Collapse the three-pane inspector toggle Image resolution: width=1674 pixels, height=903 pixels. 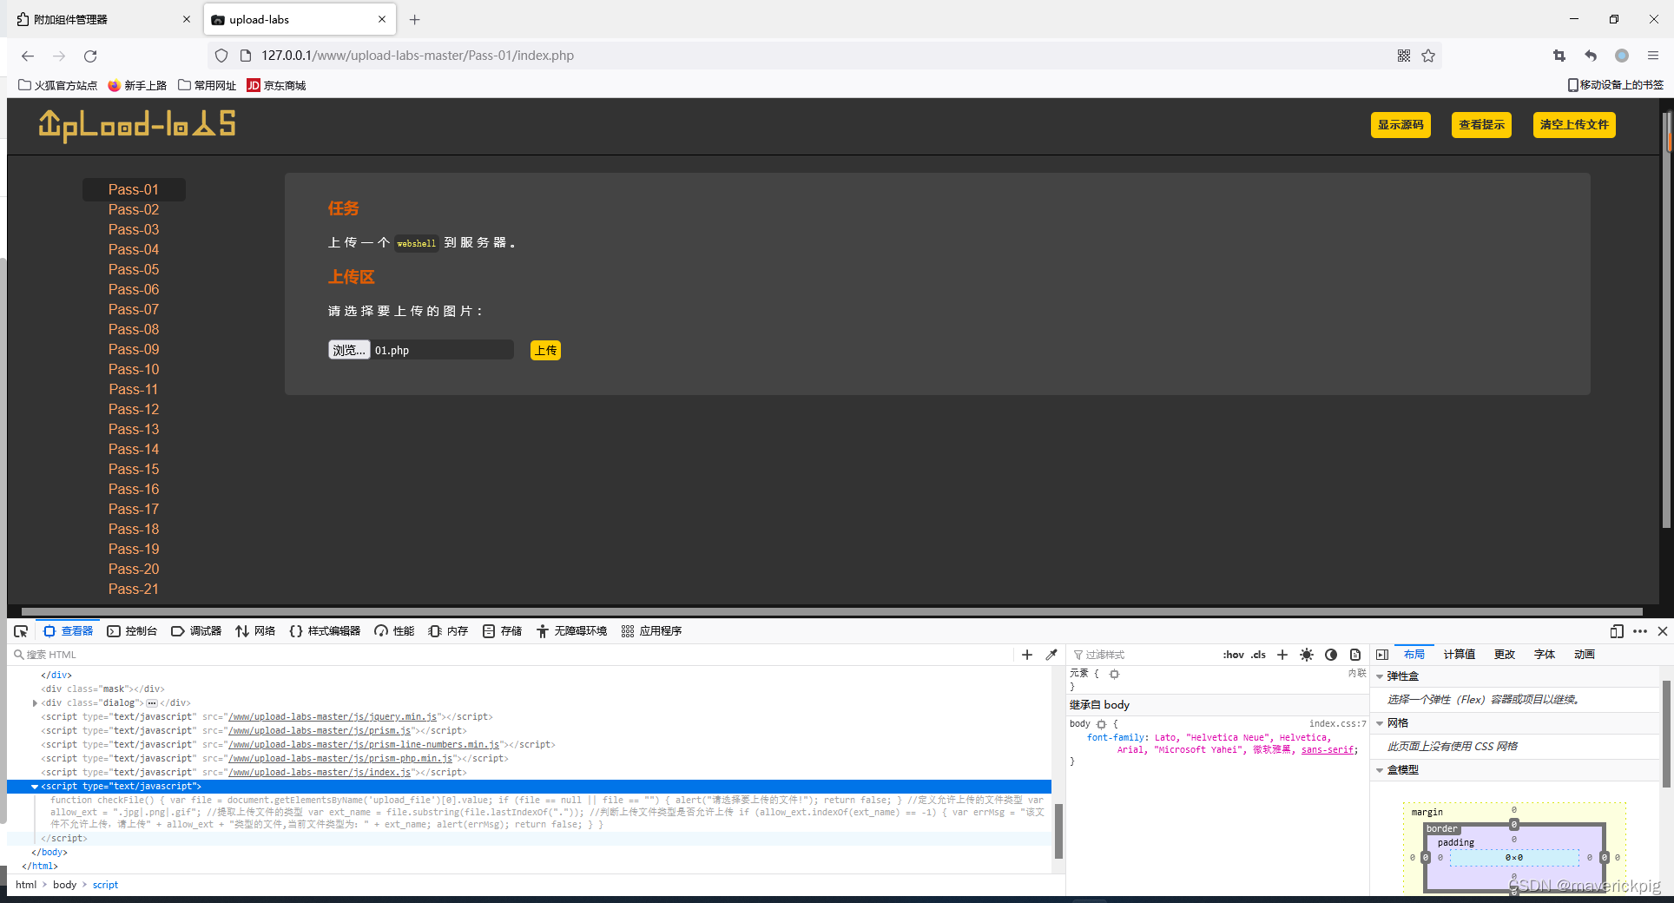1383,655
